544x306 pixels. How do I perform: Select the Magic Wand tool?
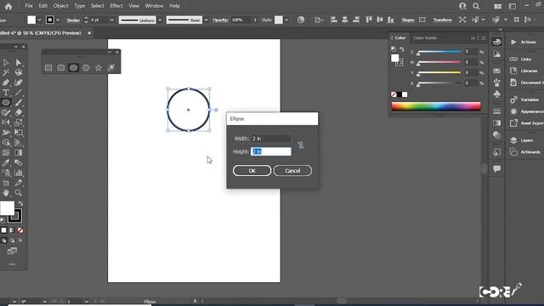[6, 72]
